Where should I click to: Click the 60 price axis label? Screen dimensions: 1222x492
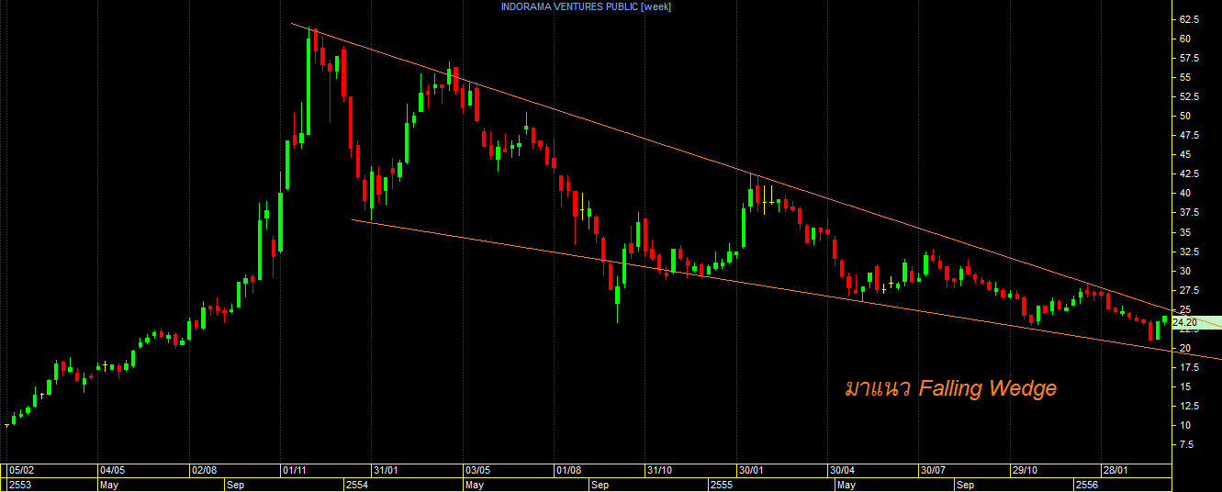click(1185, 39)
